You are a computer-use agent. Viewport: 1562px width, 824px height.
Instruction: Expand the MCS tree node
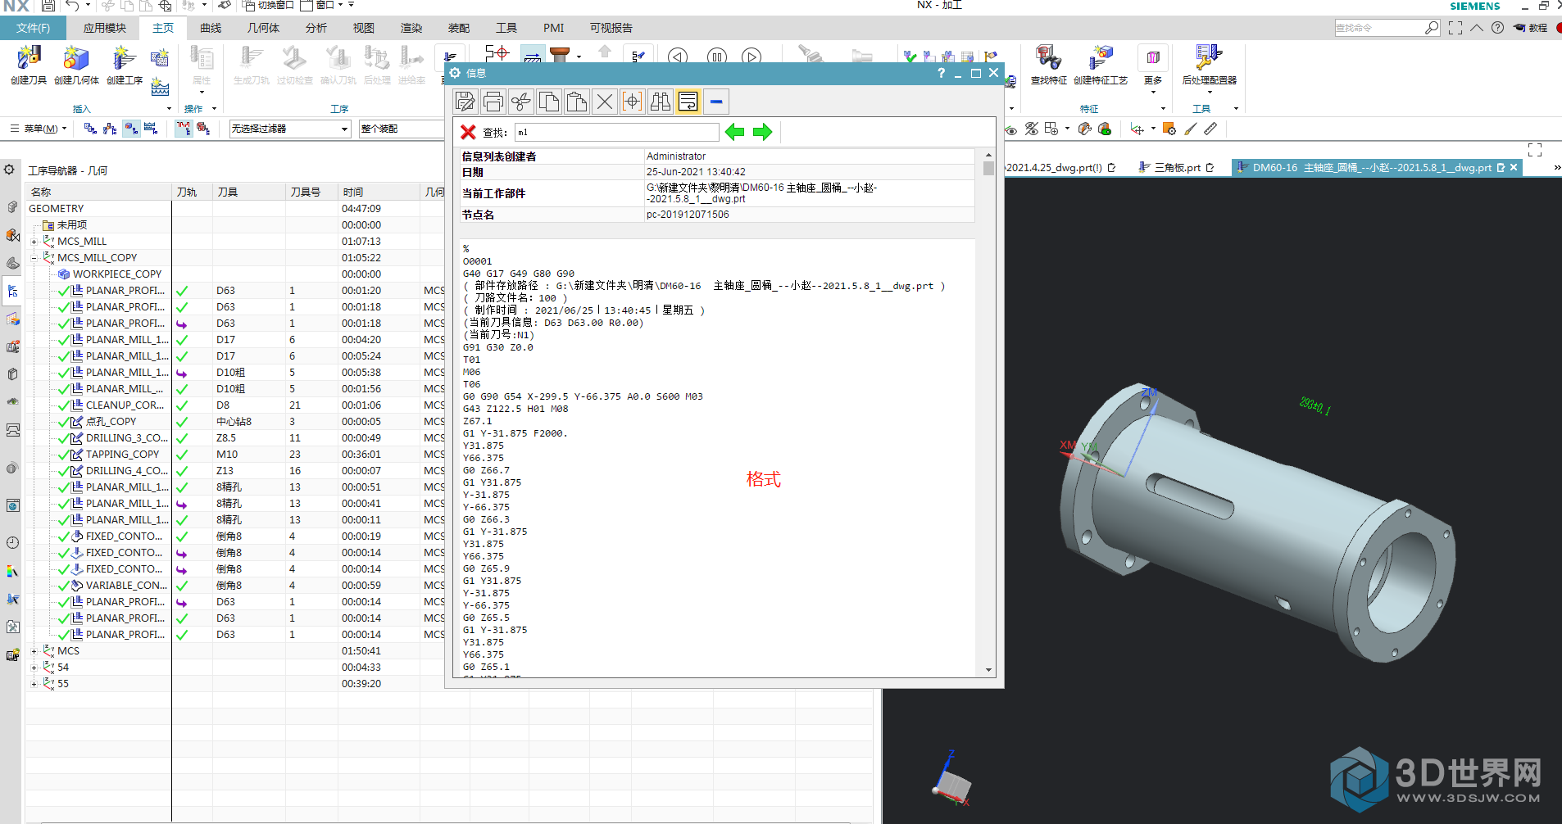pos(34,651)
